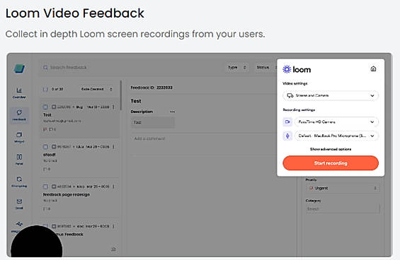Image resolution: width=400 pixels, height=260 pixels.
Task: Click the Test title in the detail pane
Action: click(x=136, y=101)
